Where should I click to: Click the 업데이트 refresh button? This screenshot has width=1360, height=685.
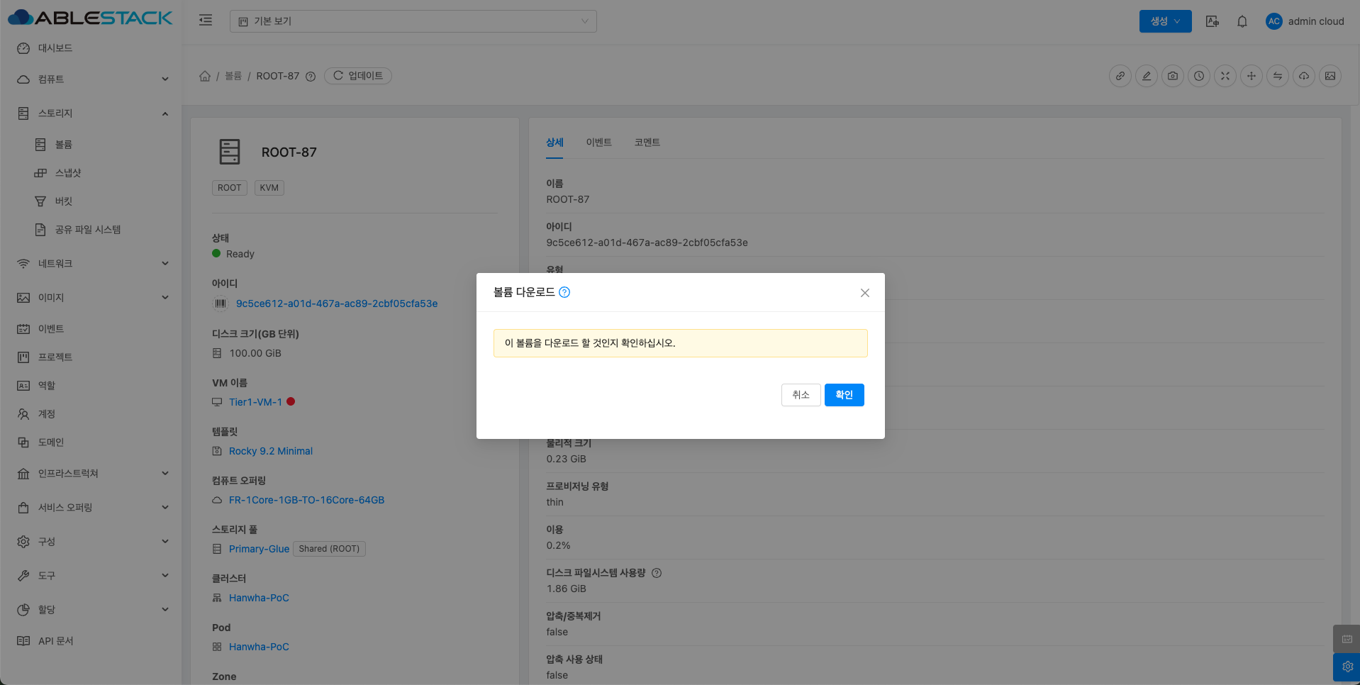(358, 76)
